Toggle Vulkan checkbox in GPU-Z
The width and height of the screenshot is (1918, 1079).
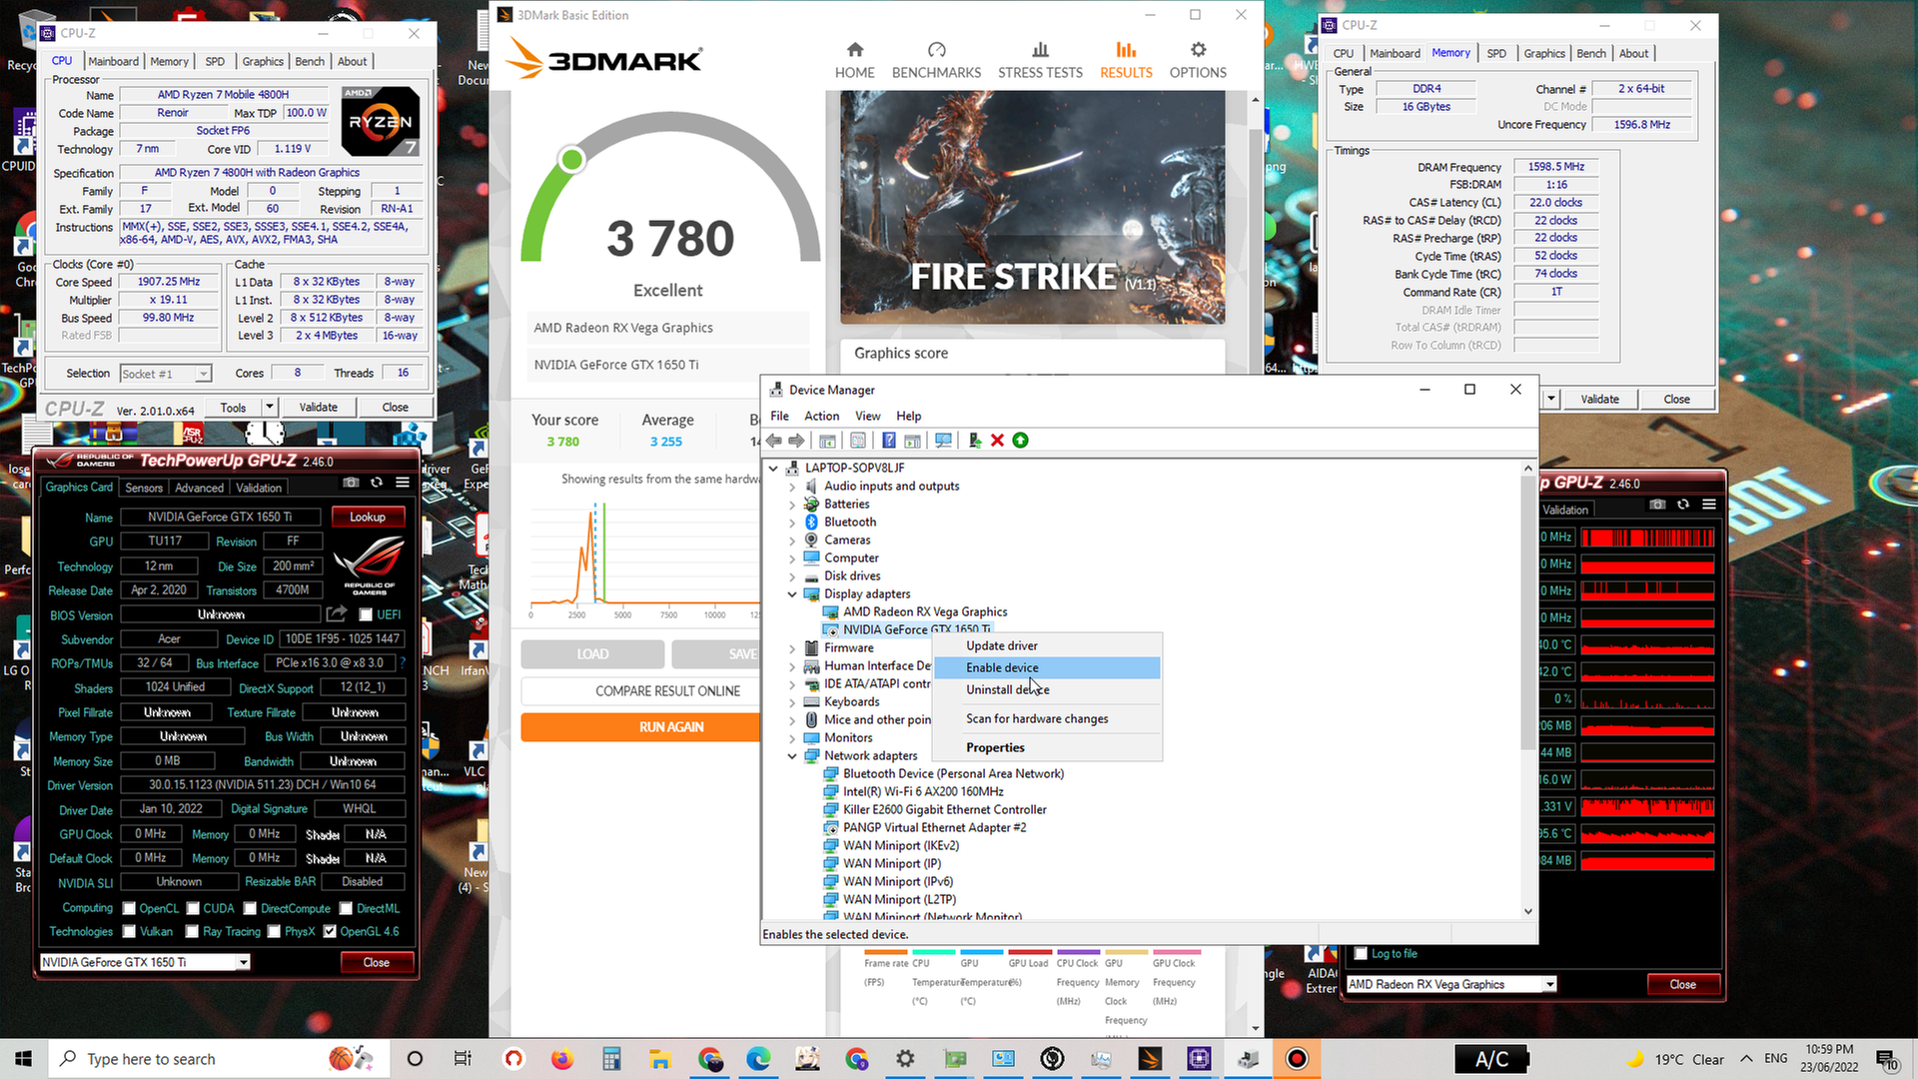coord(129,931)
